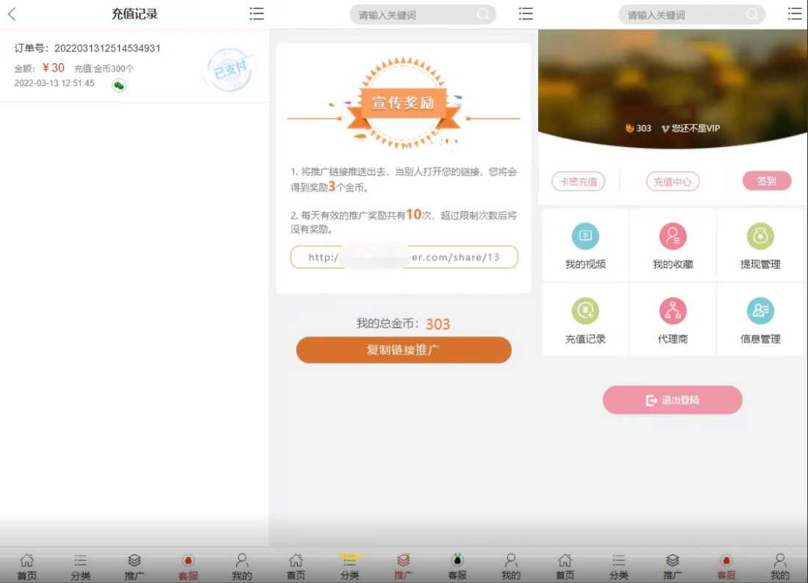Open the 代理商 agent icon
The height and width of the screenshot is (583, 808).
(x=673, y=312)
